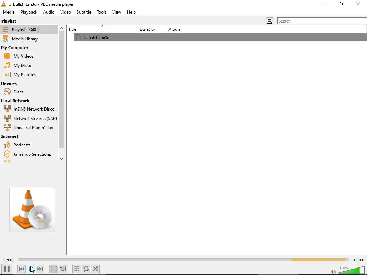Click sidebar scroll down arrow
367x275 pixels.
(x=61, y=159)
